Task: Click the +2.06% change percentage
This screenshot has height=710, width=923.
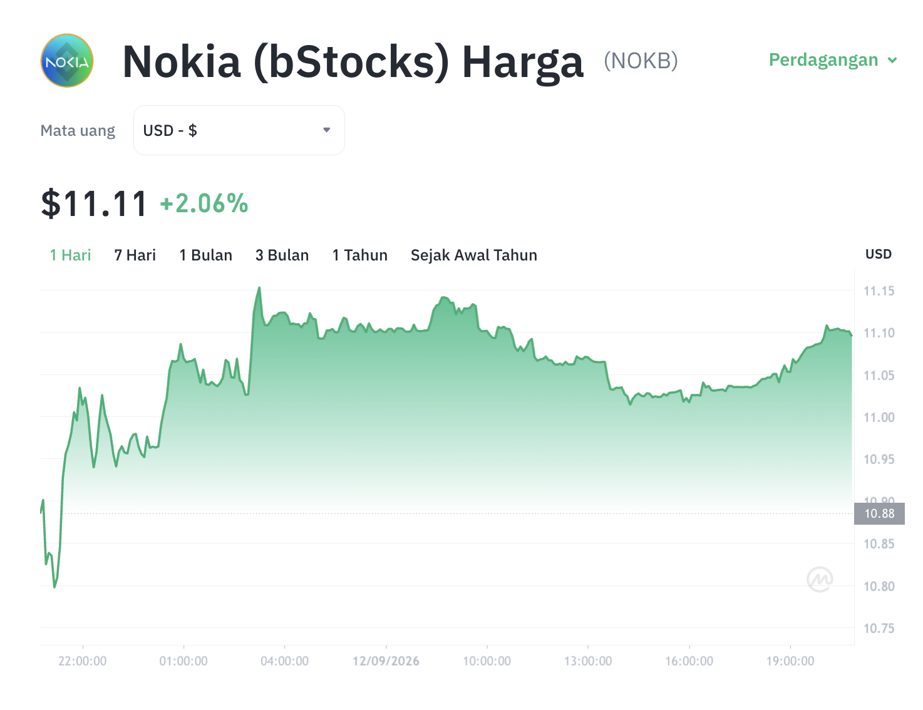Action: click(205, 203)
